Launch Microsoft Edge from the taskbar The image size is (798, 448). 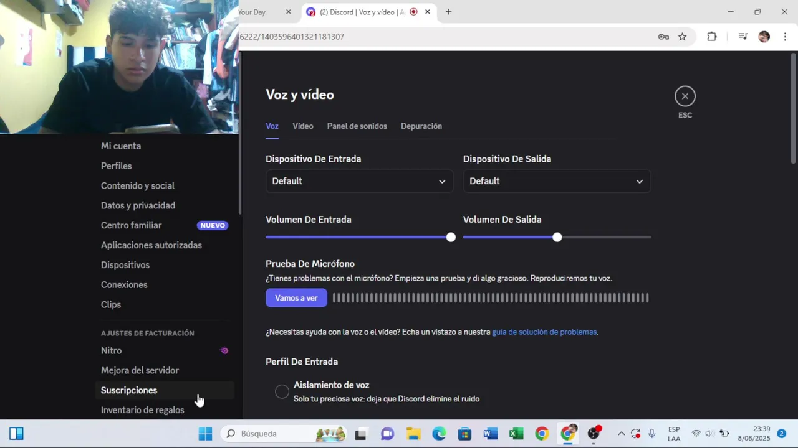coord(439,434)
